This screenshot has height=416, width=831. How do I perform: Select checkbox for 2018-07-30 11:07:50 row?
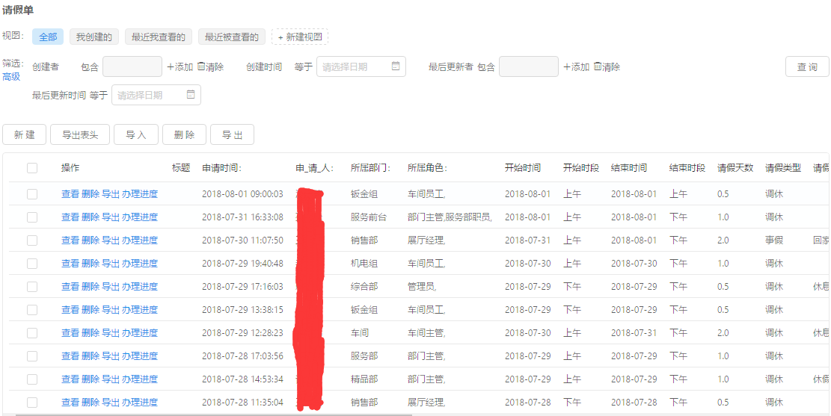pos(32,240)
